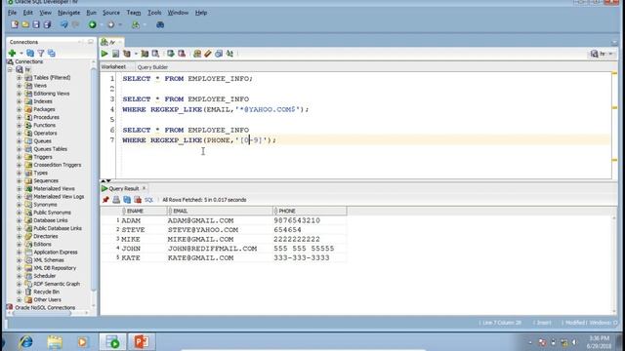Click the binoculars Find Database Object icon
The width and height of the screenshot is (625, 351).
[x=160, y=24]
